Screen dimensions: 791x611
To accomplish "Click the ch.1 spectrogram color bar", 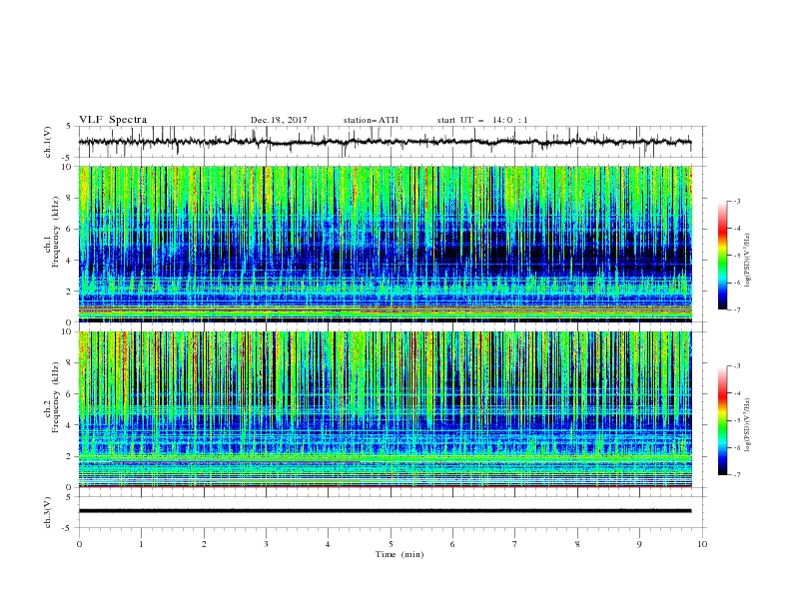I will click(x=722, y=256).
